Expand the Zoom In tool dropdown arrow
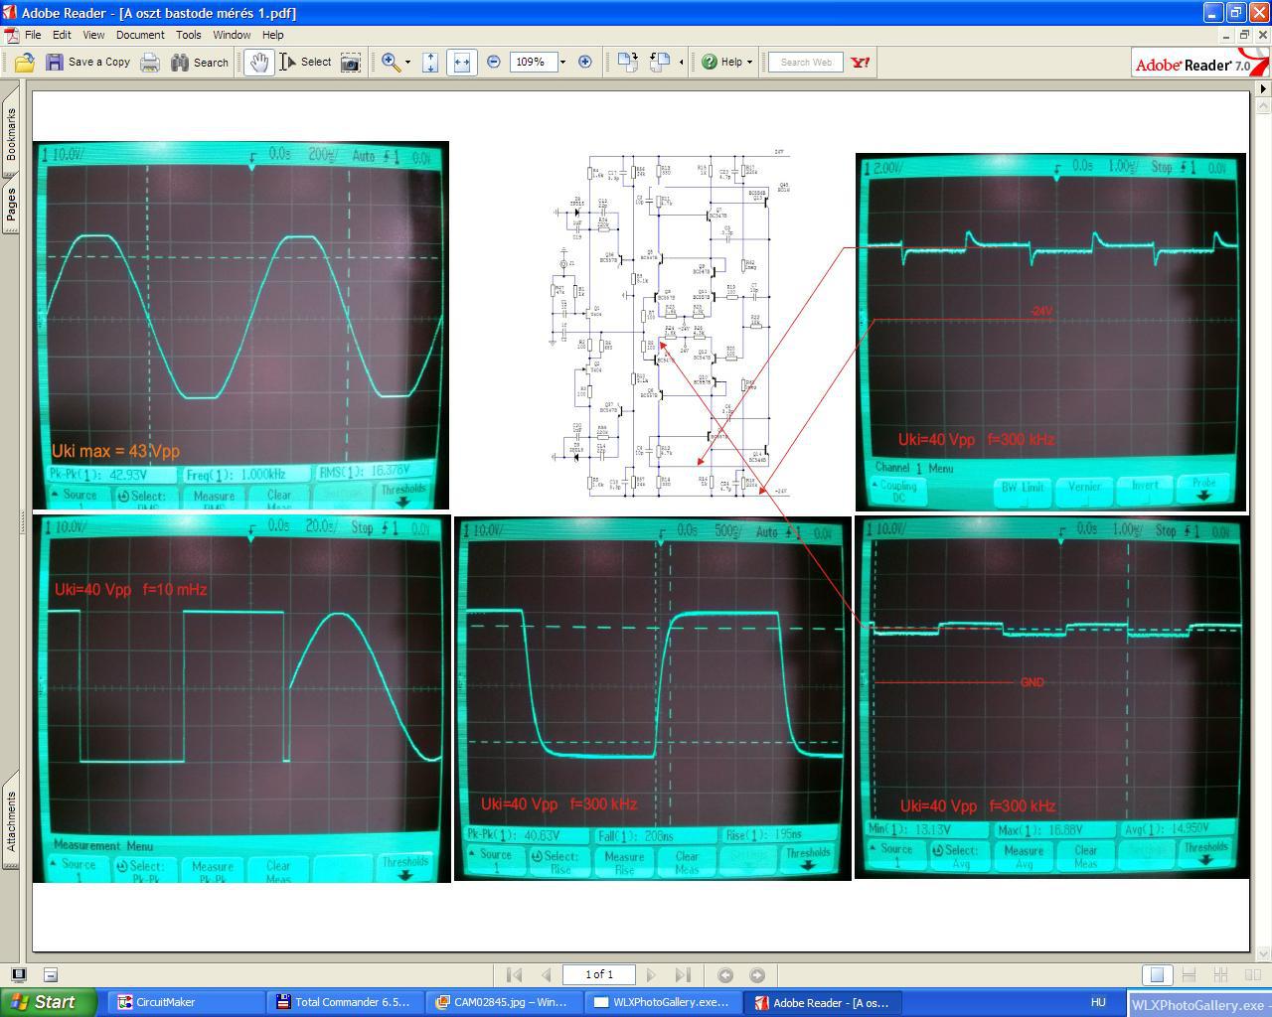Viewport: 1272px width, 1017px height. click(x=407, y=63)
